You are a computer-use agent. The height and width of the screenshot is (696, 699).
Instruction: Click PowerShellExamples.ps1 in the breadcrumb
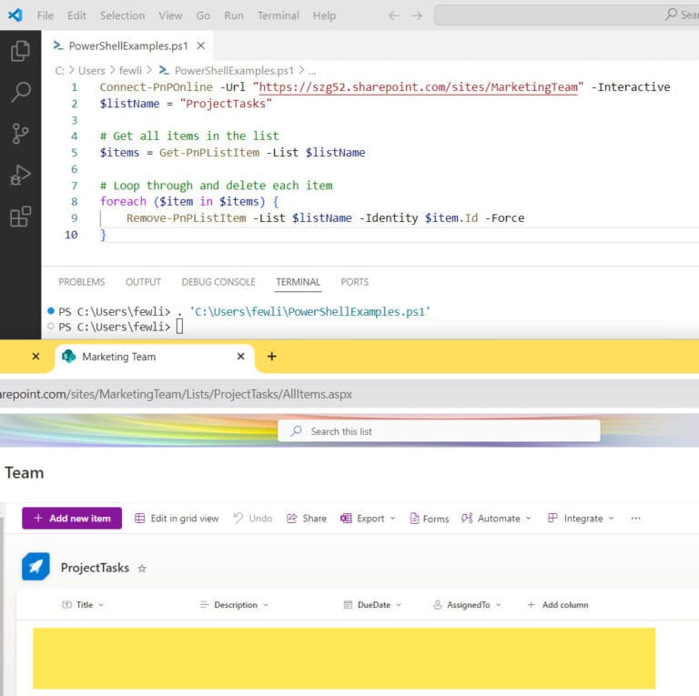coord(234,70)
